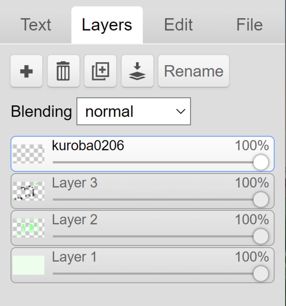
Task: Click the Rename button
Action: click(x=194, y=71)
